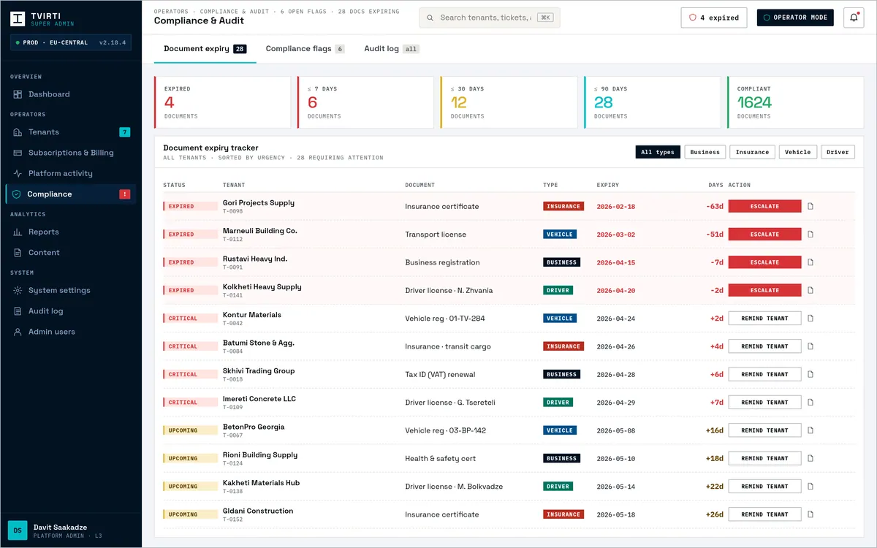Image resolution: width=877 pixels, height=548 pixels.
Task: Switch to Compliance flags tab
Action: 305,49
